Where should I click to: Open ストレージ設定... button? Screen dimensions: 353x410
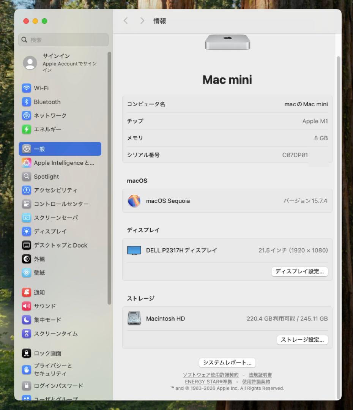pyautogui.click(x=302, y=340)
